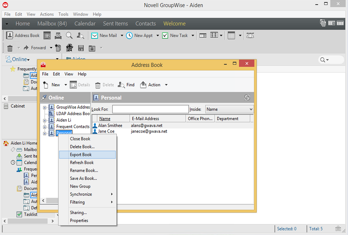Viewport: 348px width, 235px height.
Task: Open the Inside Name combo box
Action: pos(229,110)
